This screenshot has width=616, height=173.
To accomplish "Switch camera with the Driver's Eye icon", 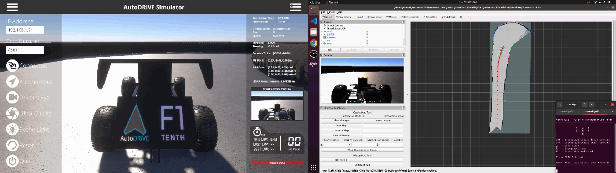I will pyautogui.click(x=12, y=98).
